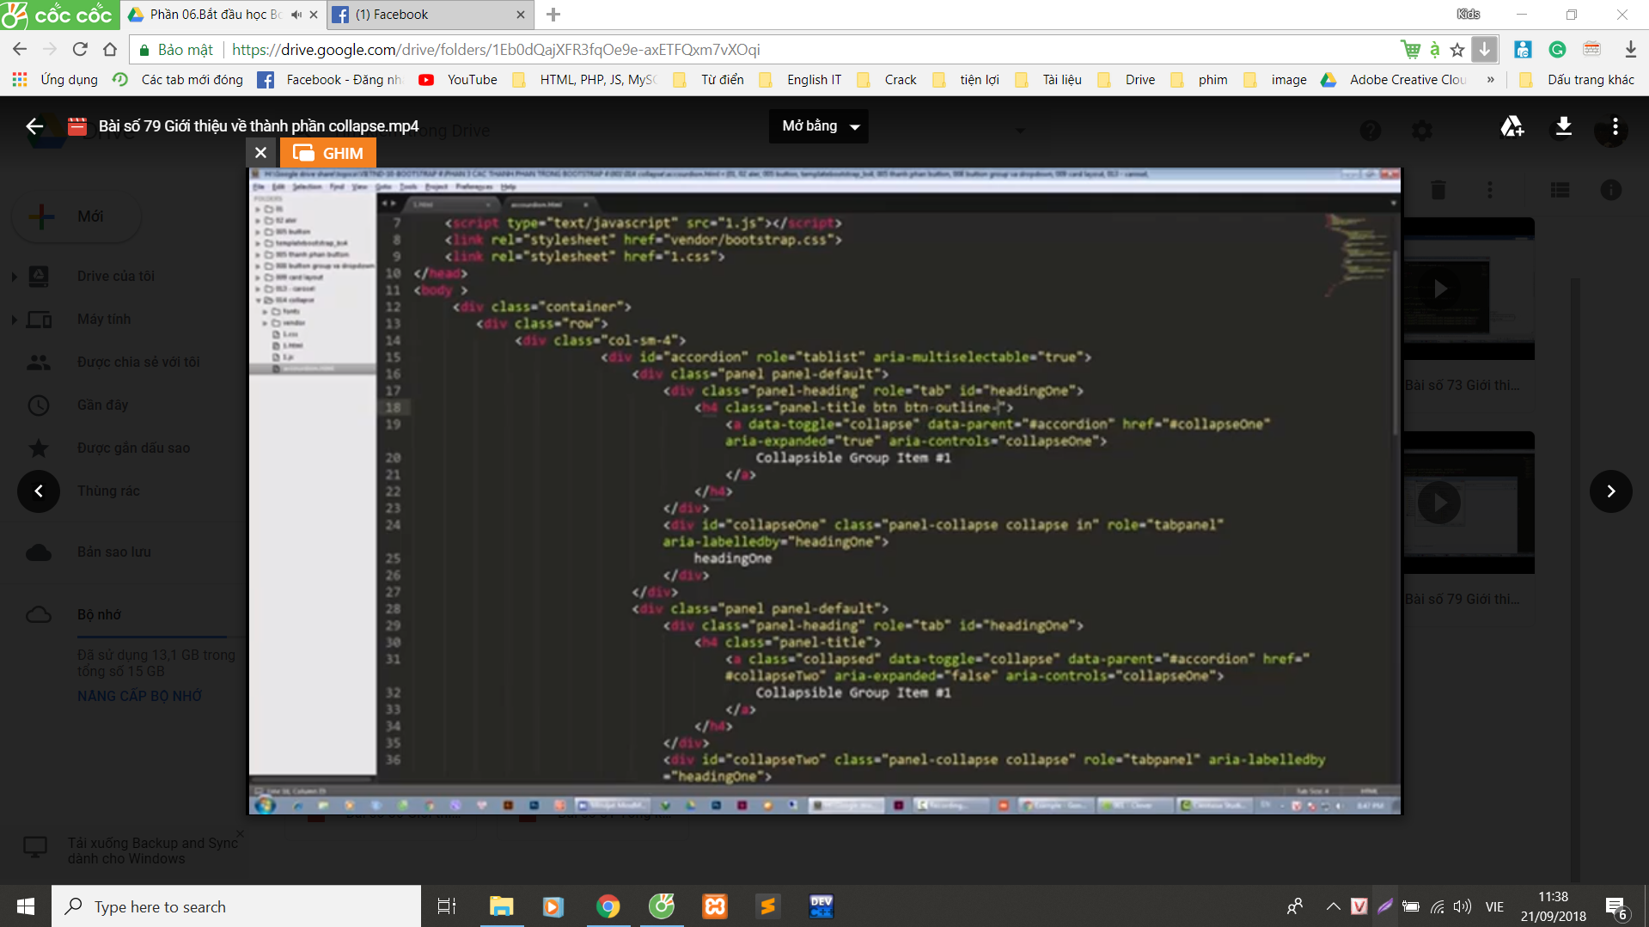1649x927 pixels.
Task: Open XAMPP from the taskbar
Action: click(x=715, y=906)
